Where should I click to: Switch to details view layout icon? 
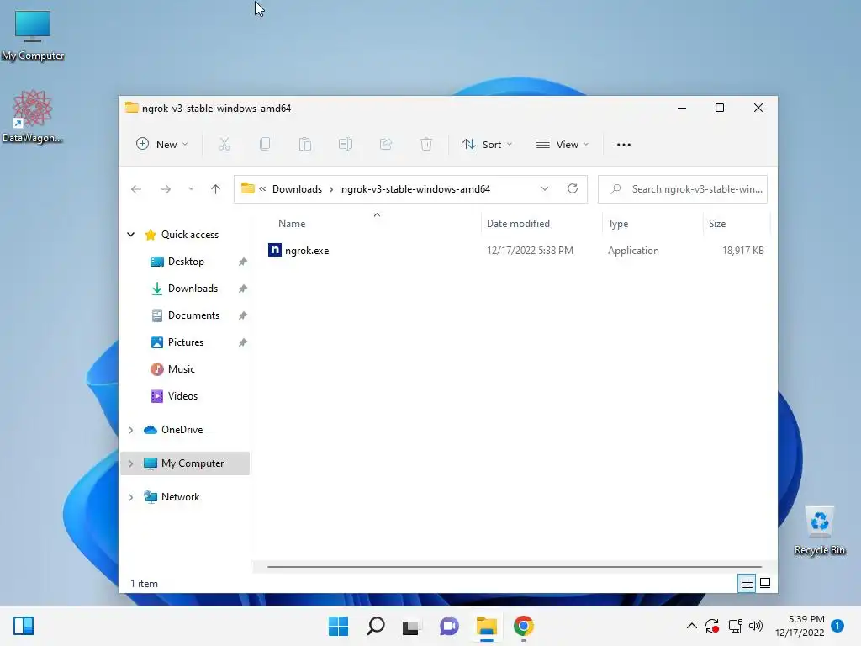[747, 584]
